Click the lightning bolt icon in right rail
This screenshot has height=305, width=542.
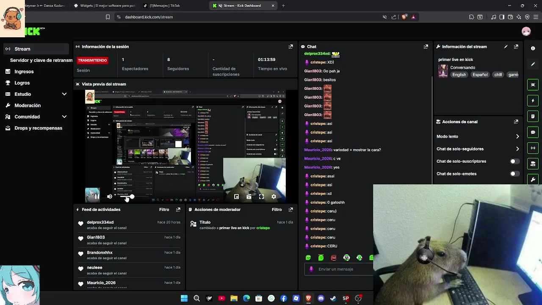[x=533, y=101]
